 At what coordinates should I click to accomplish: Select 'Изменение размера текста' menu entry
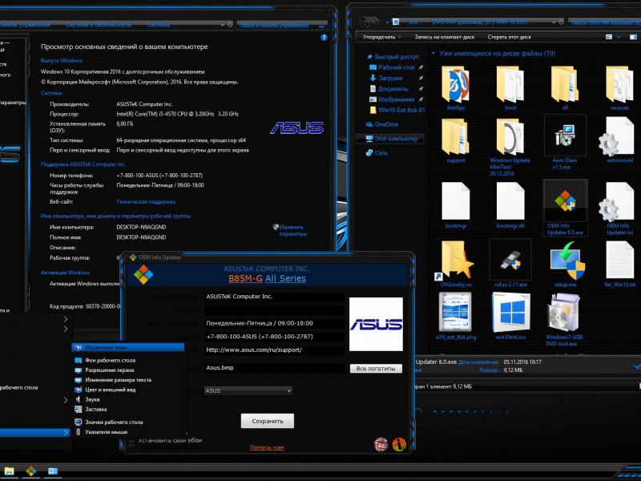[x=128, y=380]
